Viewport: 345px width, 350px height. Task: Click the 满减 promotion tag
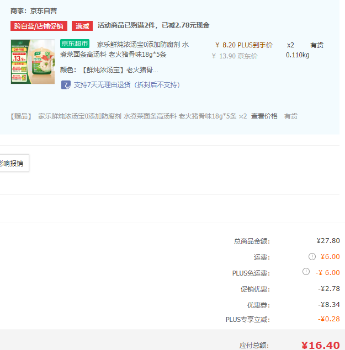[82, 26]
